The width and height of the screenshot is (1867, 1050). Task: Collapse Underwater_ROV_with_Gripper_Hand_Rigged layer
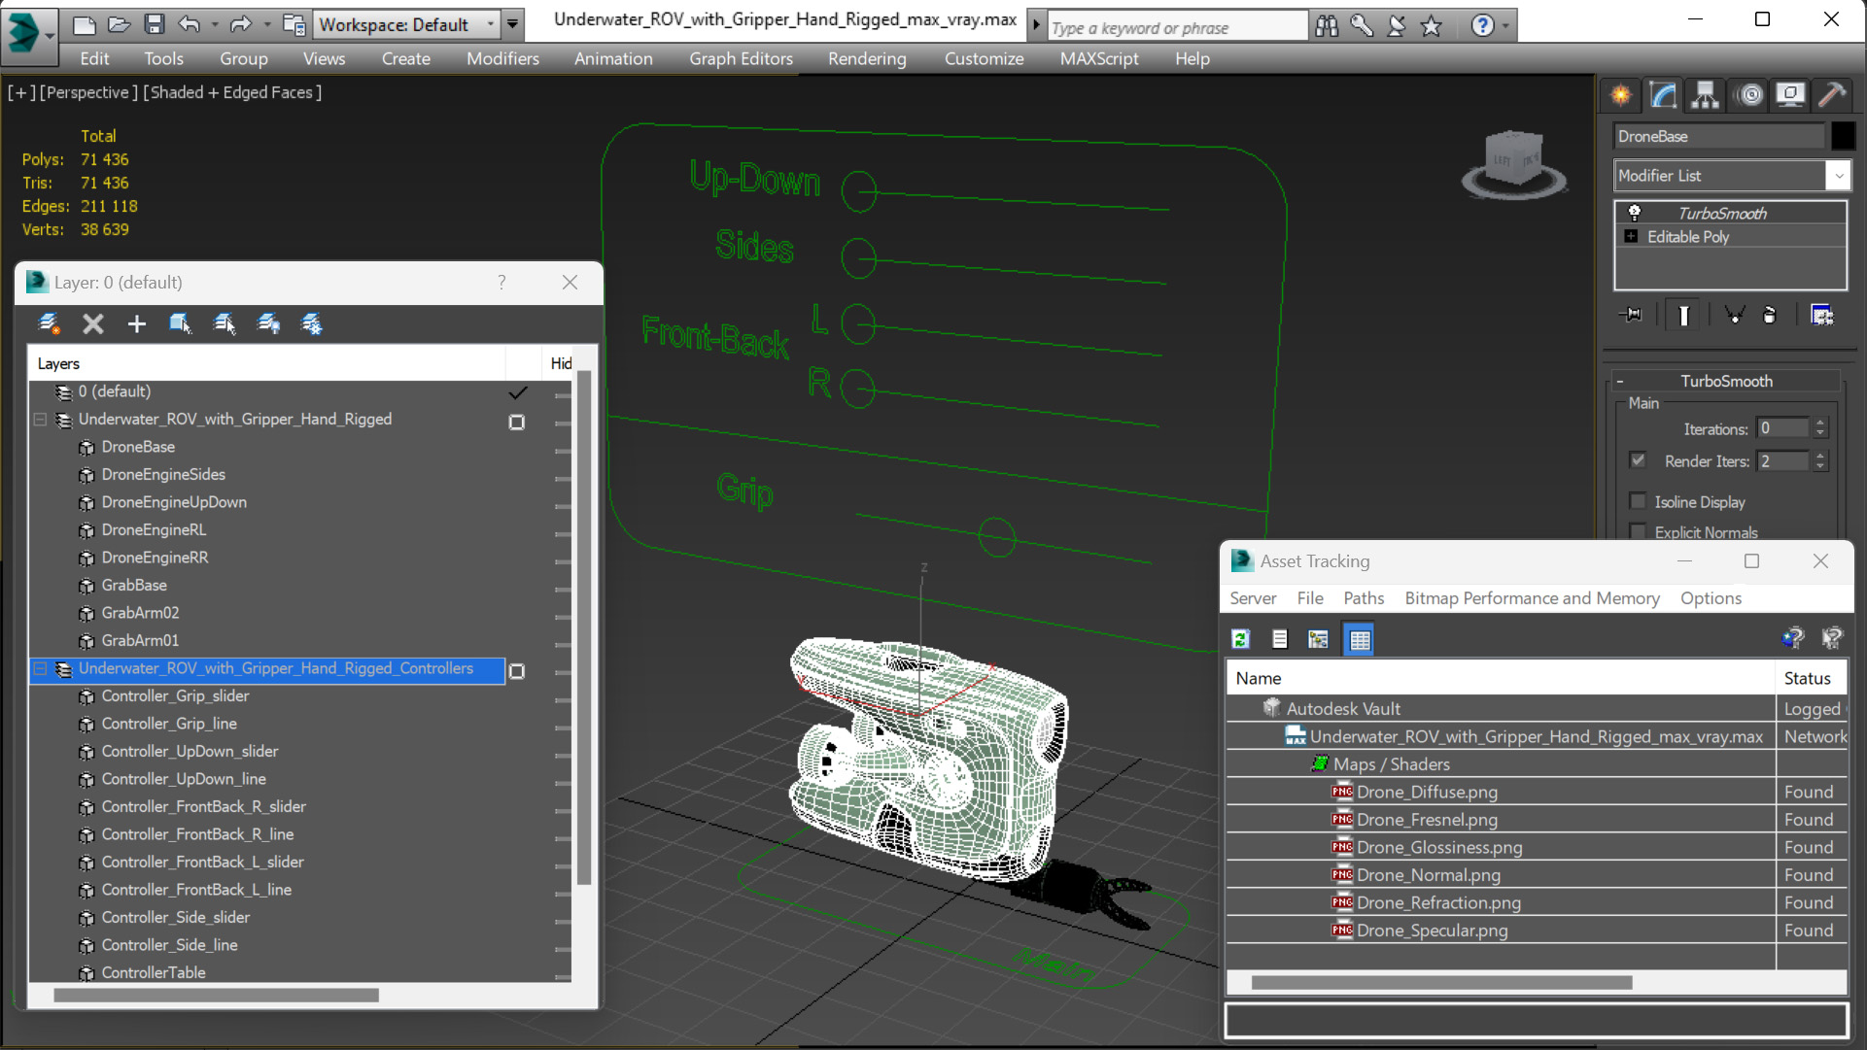point(40,420)
